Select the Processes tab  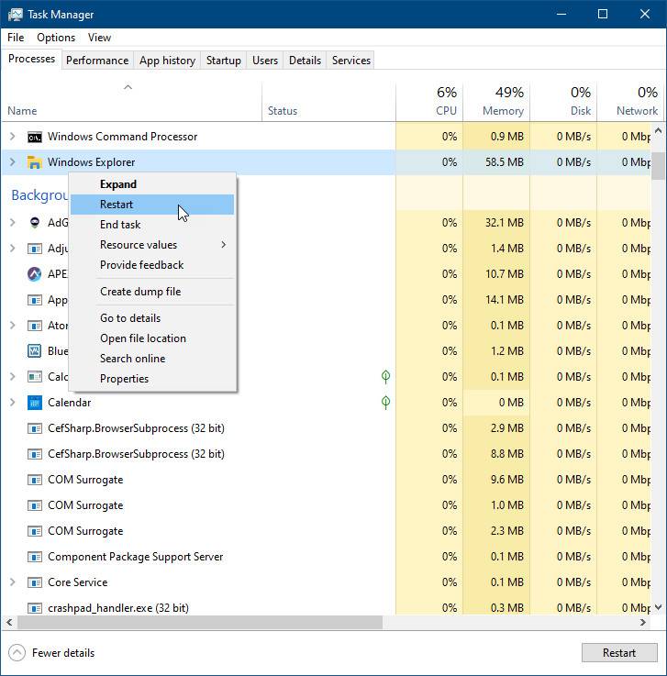31,59
